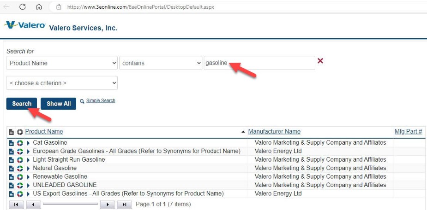This screenshot has width=427, height=210.
Task: Expand the European Grade Gasolines row
Action: [x=28, y=152]
